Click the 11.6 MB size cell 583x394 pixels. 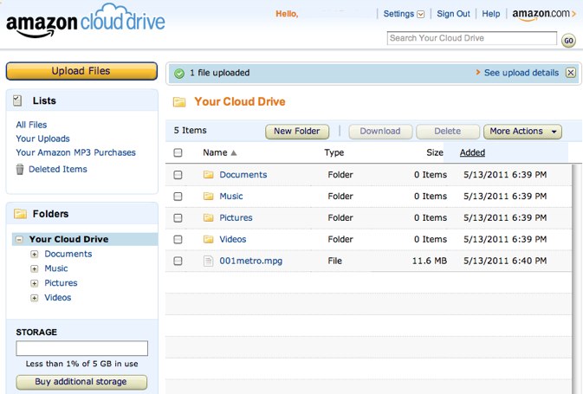tap(430, 261)
